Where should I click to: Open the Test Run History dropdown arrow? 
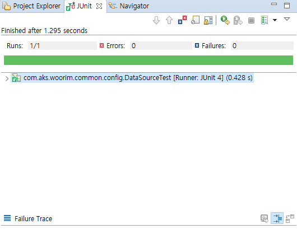275,20
